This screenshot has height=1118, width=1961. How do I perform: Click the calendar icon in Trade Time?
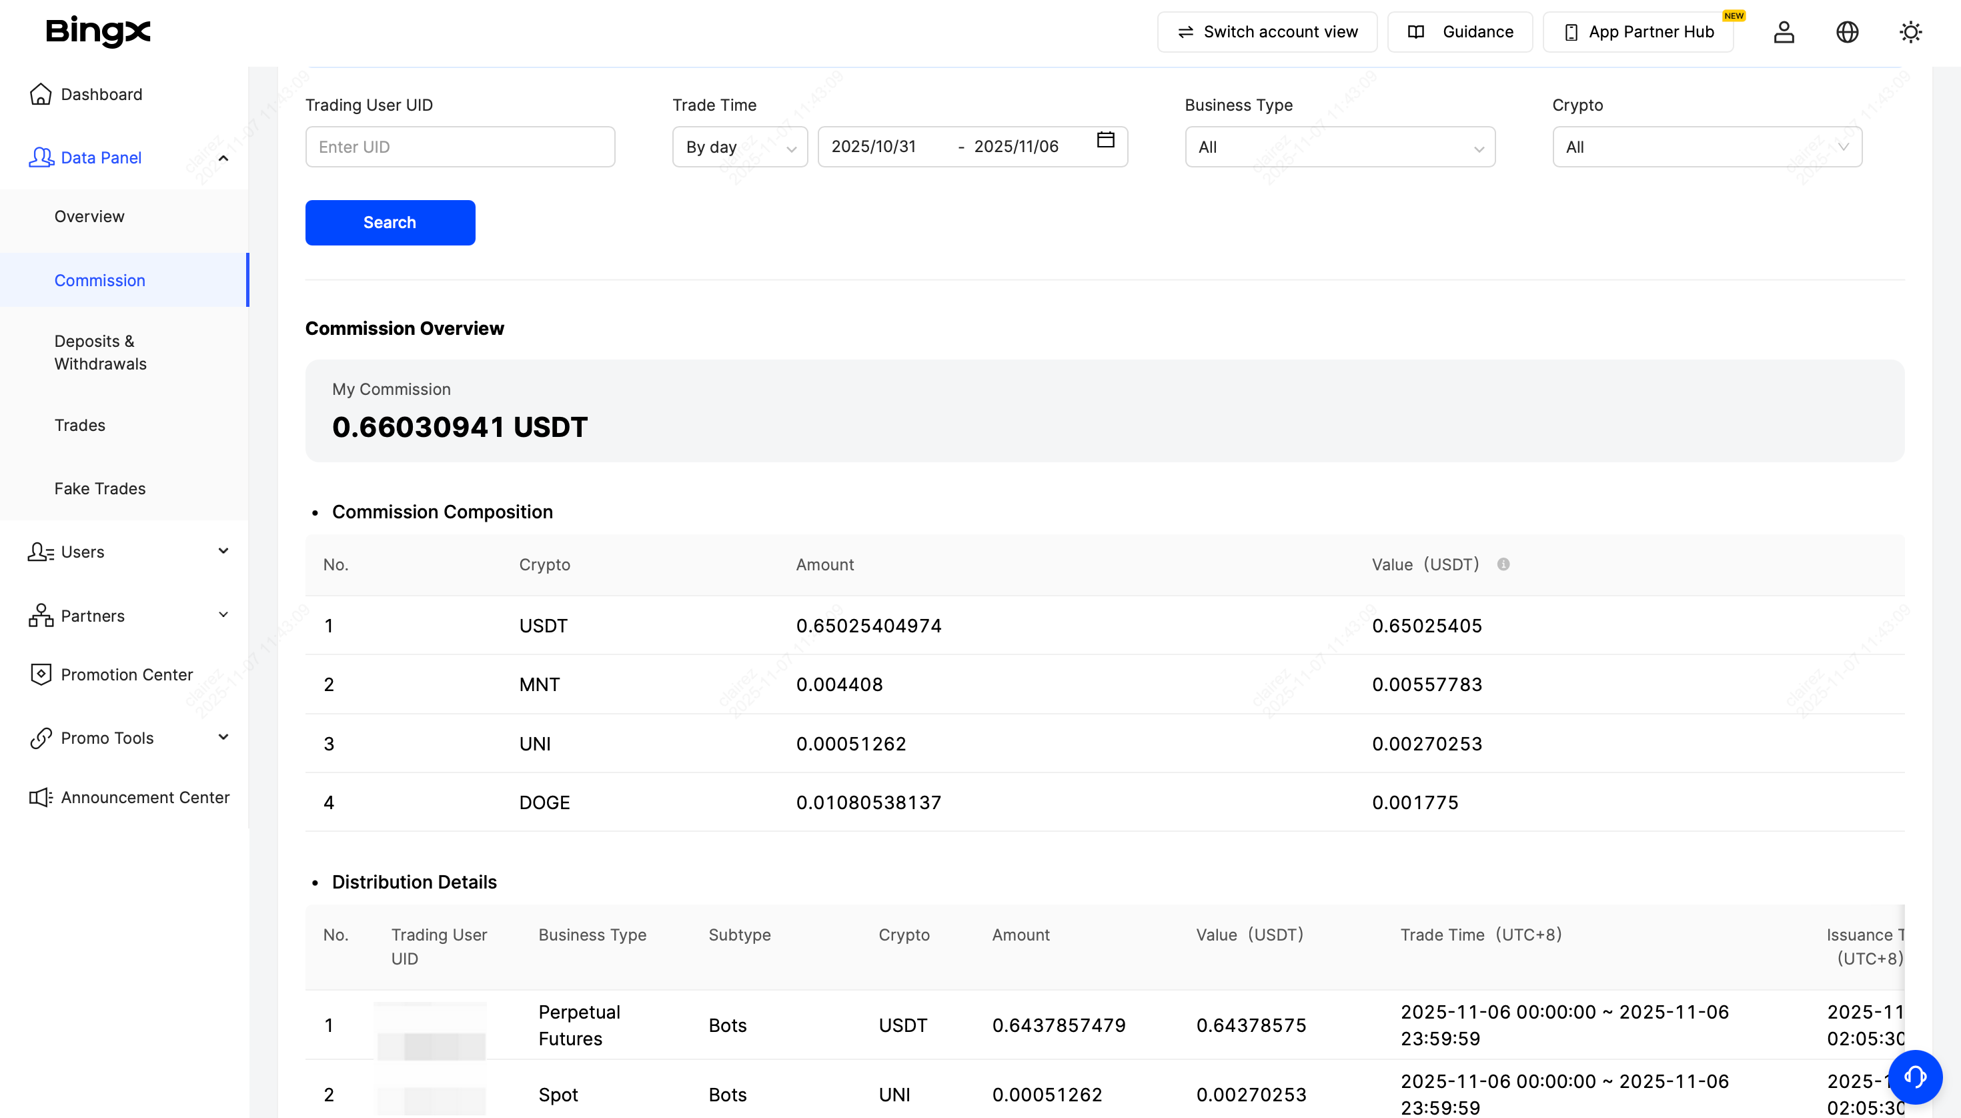pyautogui.click(x=1105, y=140)
